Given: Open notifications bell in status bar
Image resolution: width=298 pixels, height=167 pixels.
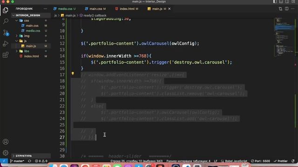Looking at the screenshot, I should point(293,161).
